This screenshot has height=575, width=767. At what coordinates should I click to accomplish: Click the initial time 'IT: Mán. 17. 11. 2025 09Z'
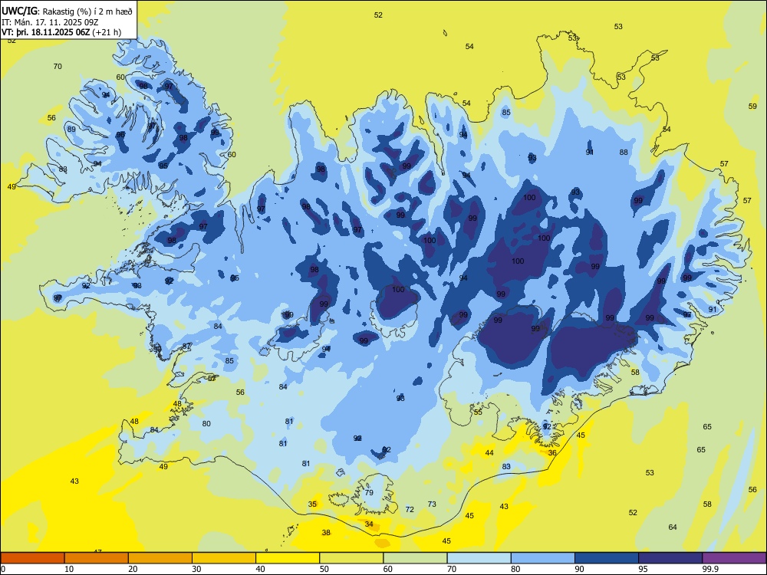50,22
